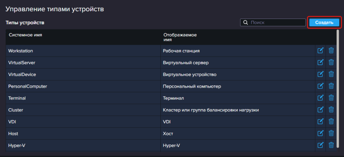Edit the VDI device type
This screenshot has height=157, width=344.
coord(321,122)
